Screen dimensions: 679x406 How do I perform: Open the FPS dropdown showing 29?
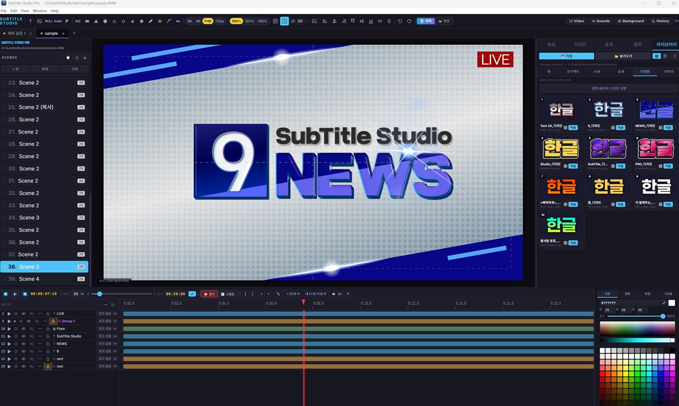pyautogui.click(x=78, y=294)
